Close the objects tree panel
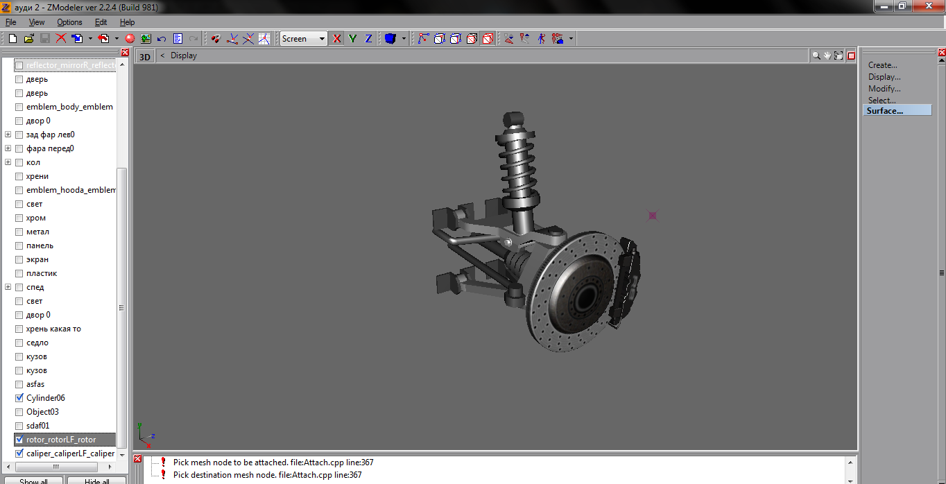The width and height of the screenshot is (946, 484). pos(125,52)
